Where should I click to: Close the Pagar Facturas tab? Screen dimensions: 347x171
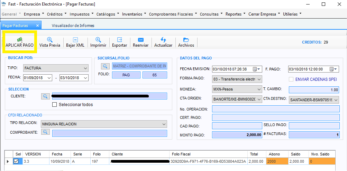click(x=37, y=26)
